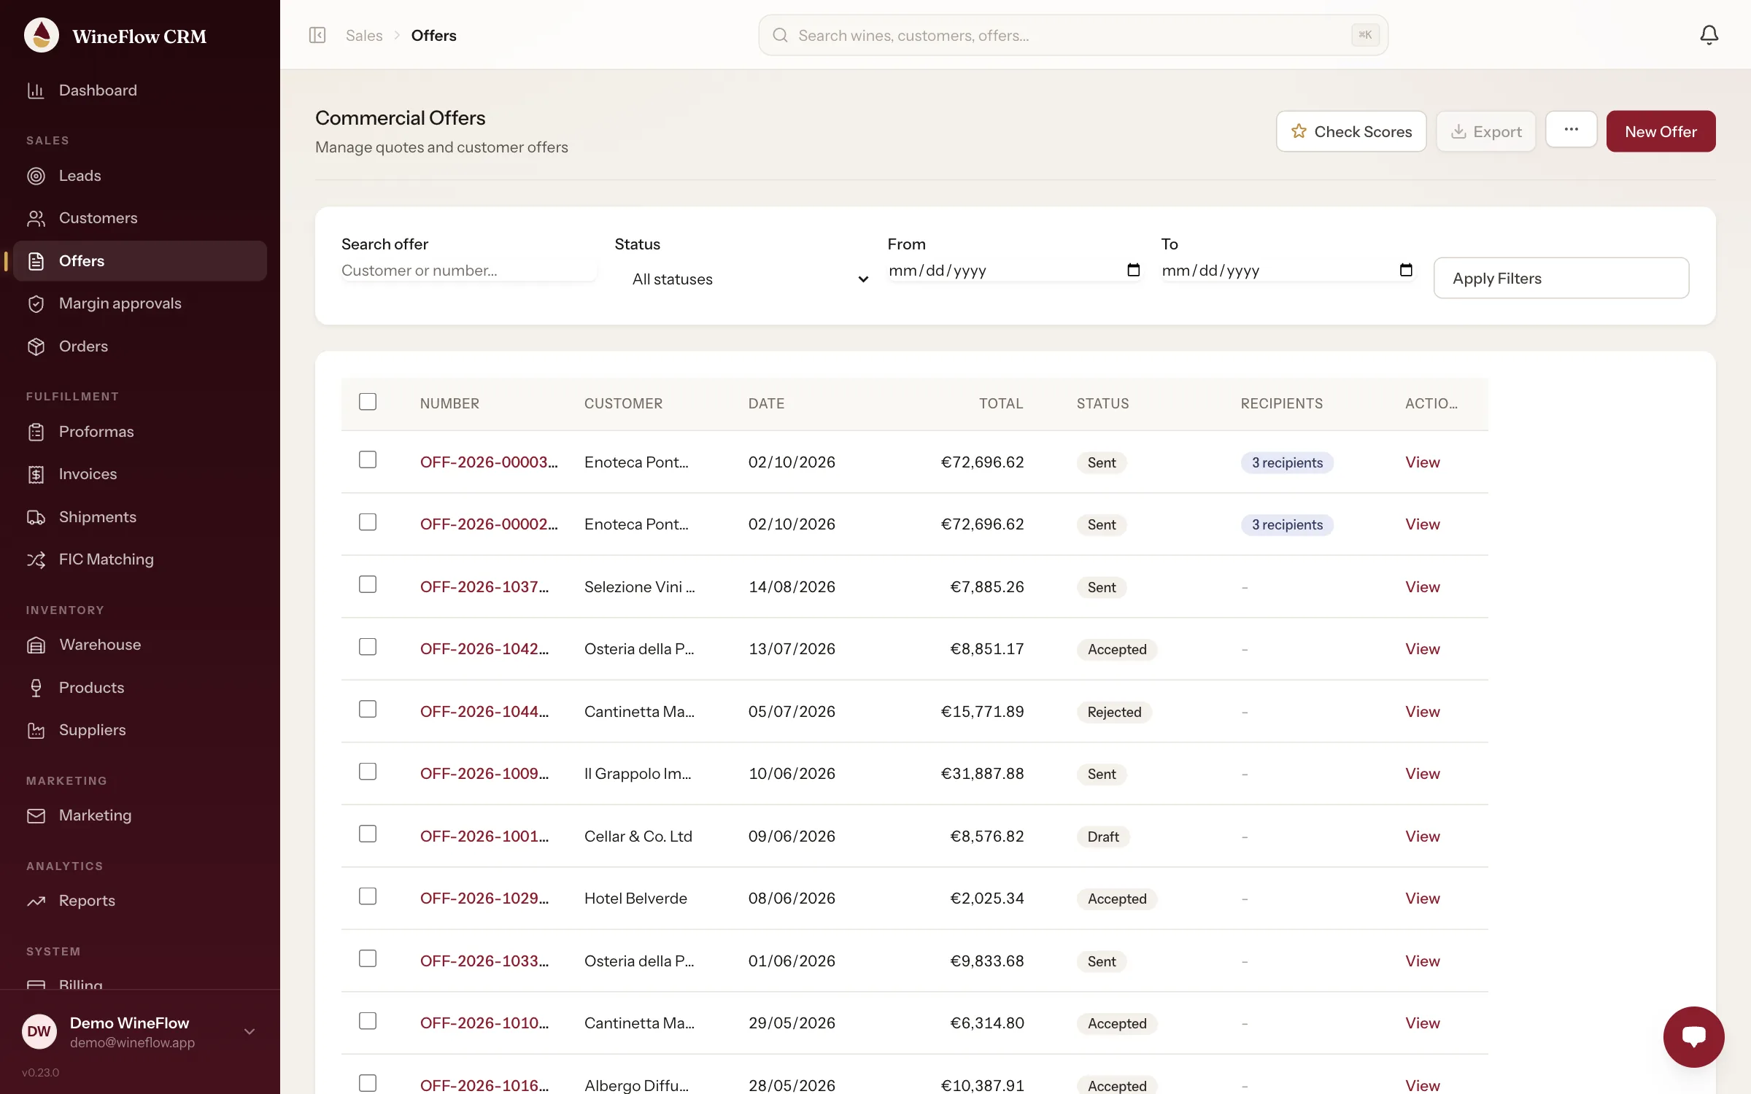
Task: Click the 3 recipients badge for OFF-2026-00002
Action: click(1287, 524)
